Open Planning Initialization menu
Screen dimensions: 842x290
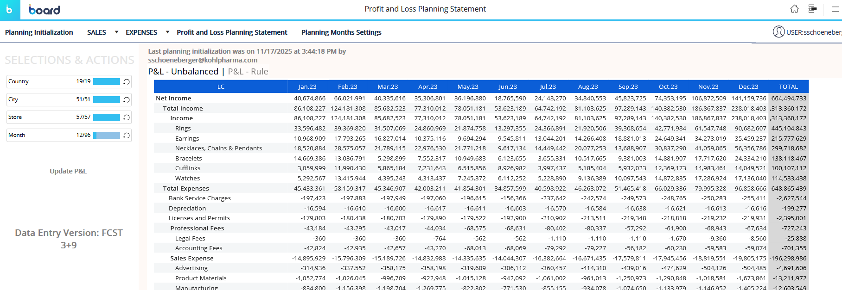(x=39, y=32)
